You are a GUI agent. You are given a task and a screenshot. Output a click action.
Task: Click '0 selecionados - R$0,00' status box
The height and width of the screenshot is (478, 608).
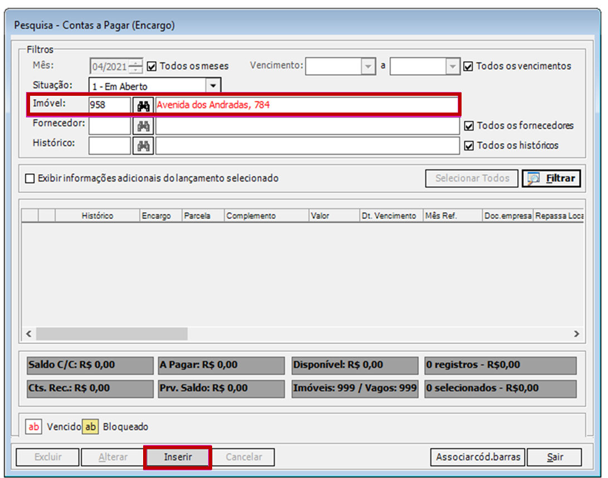pyautogui.click(x=500, y=388)
